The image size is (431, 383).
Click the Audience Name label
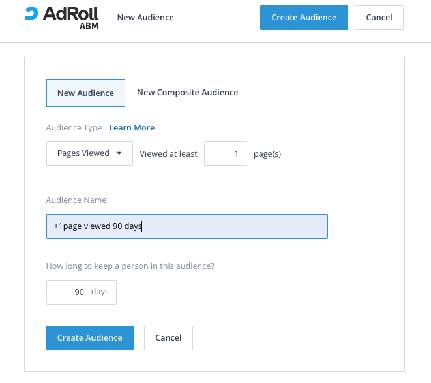point(76,200)
